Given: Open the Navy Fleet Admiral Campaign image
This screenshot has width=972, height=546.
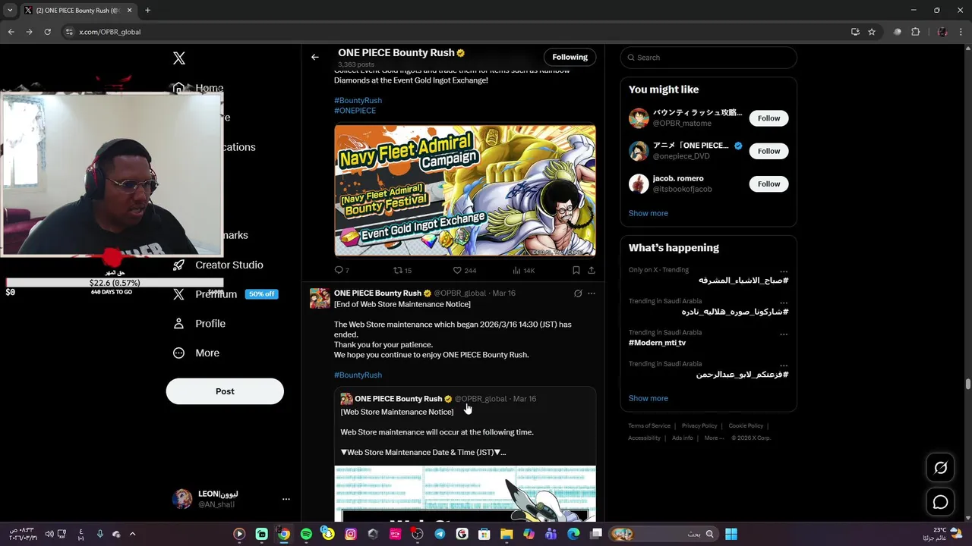Looking at the screenshot, I should point(465,190).
